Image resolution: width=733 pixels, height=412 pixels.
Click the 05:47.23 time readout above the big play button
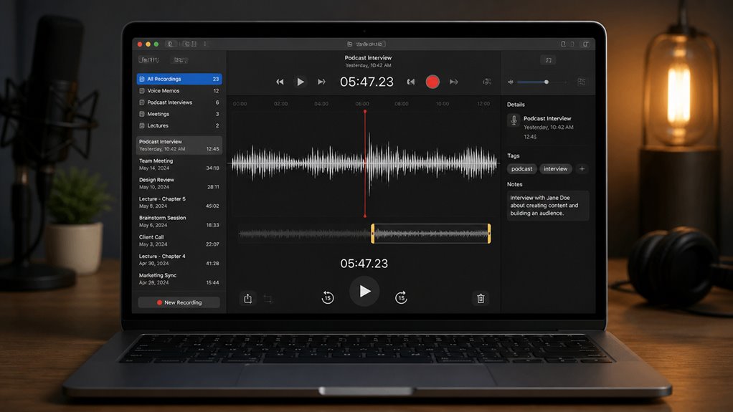pos(364,264)
